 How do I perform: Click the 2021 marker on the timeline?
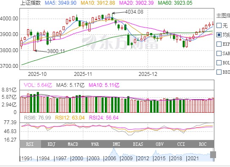[x=193, y=159]
